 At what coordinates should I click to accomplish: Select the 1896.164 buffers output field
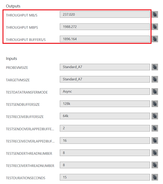(x=105, y=39)
